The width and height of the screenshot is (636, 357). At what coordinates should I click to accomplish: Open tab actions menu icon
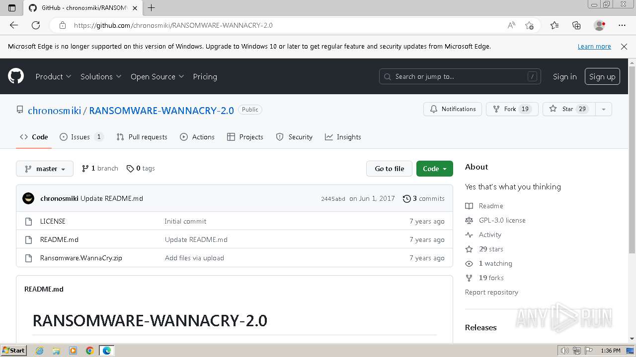pyautogui.click(x=12, y=8)
